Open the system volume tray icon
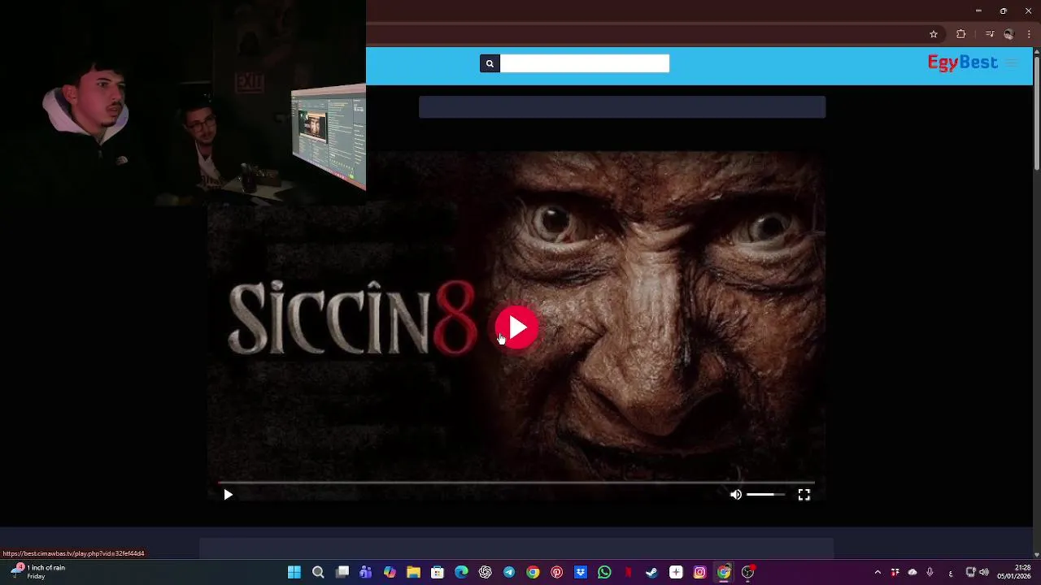The image size is (1041, 585). 984,573
